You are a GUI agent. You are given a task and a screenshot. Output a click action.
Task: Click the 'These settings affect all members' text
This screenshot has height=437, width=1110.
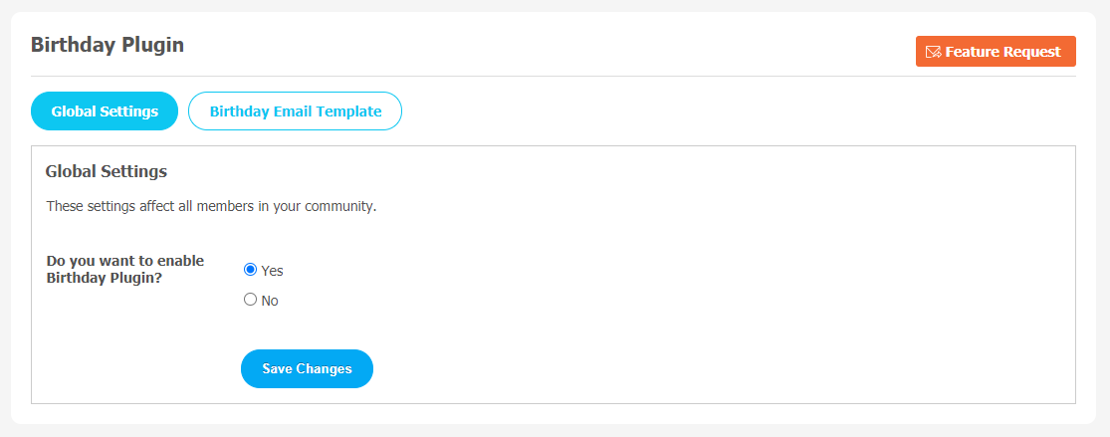coord(211,207)
